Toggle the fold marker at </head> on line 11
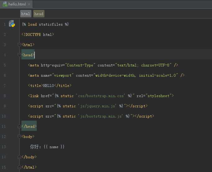The height and width of the screenshot is (172, 212). click(x=19, y=126)
